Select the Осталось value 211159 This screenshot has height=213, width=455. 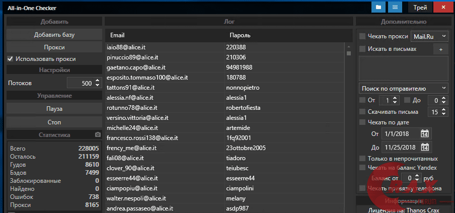89,157
